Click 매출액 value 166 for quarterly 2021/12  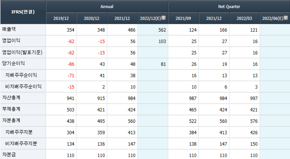click(x=223, y=30)
